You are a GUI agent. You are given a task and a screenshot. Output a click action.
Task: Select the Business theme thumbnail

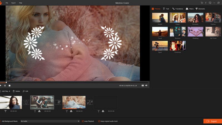pos(178,32)
